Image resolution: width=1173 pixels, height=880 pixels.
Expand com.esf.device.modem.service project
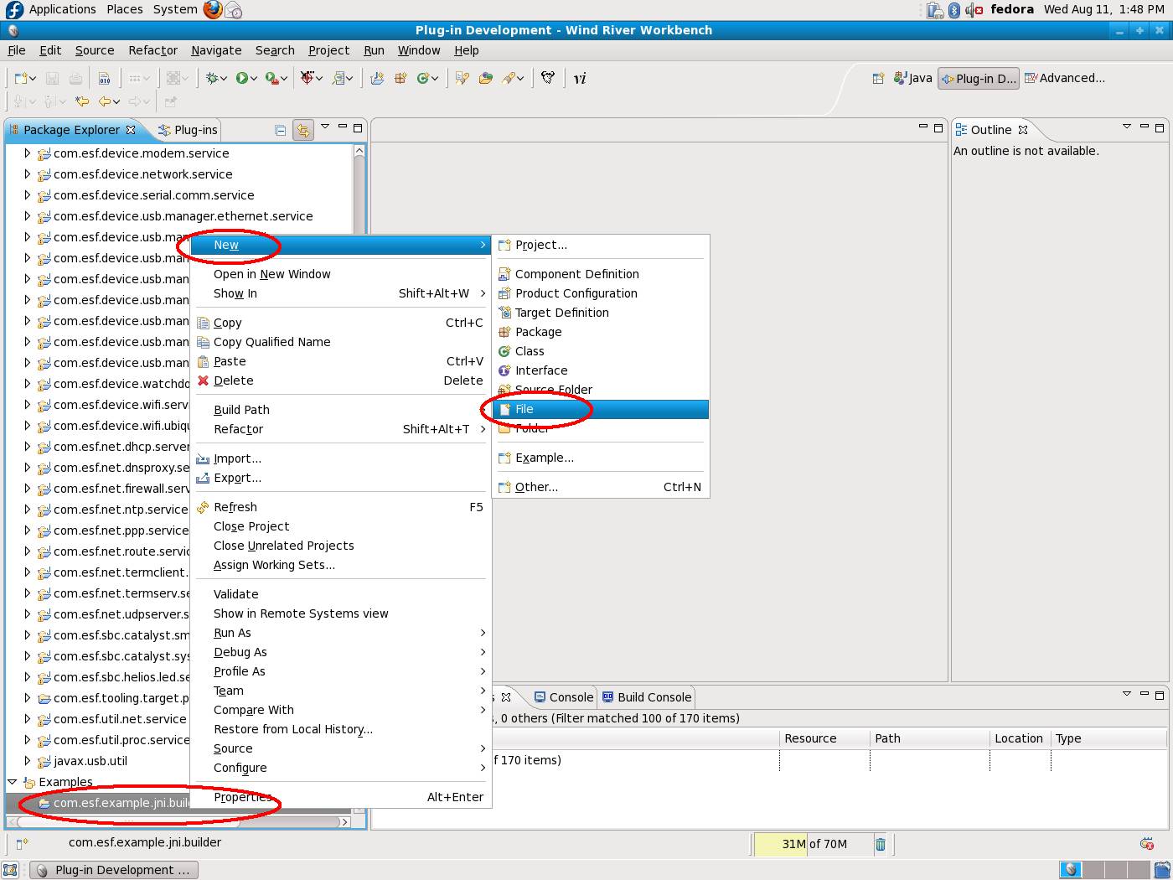pyautogui.click(x=27, y=153)
